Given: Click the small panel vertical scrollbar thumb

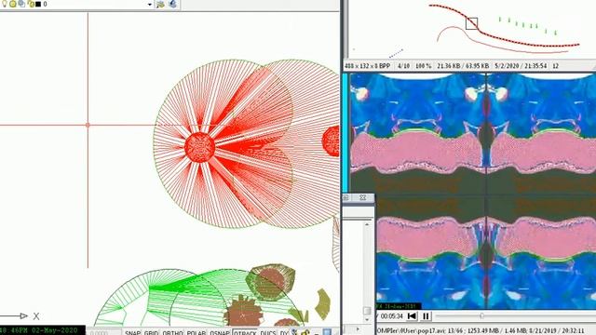Looking at the screenshot, I should [x=367, y=311].
